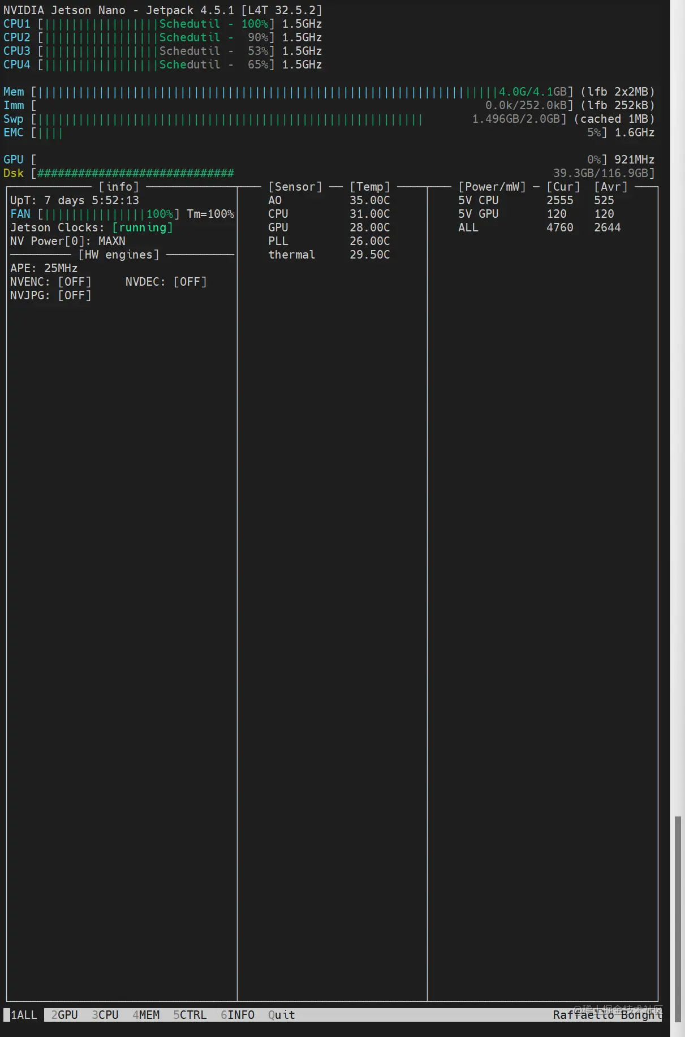This screenshot has height=1037, width=685.
Task: Click the EMC usage bar
Action: [x=319, y=132]
